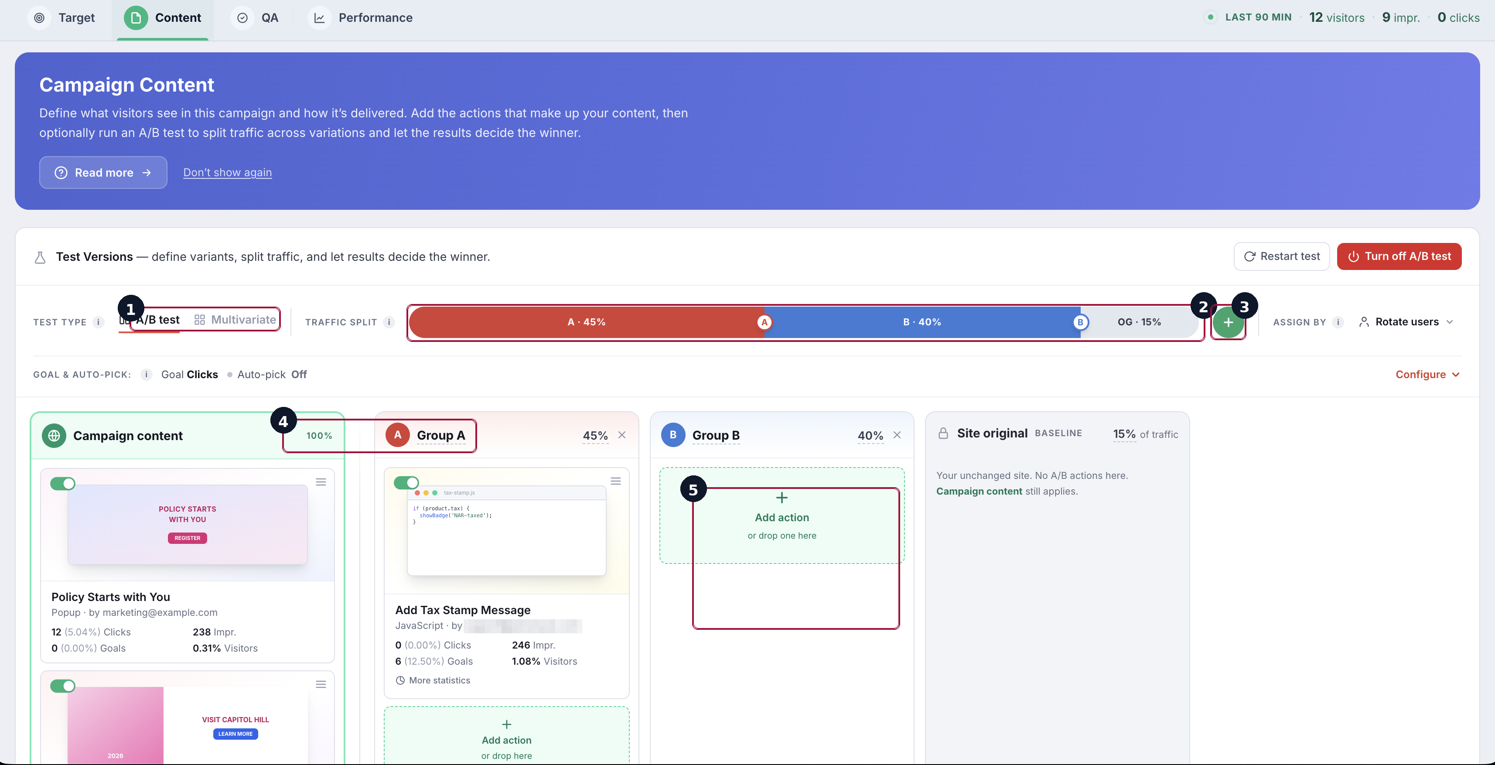Click the Campaign content 100% badge
Image resolution: width=1495 pixels, height=765 pixels.
click(x=319, y=435)
